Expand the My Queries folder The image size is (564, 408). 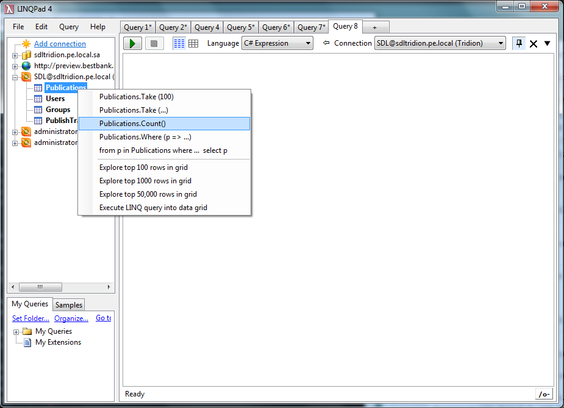16,332
